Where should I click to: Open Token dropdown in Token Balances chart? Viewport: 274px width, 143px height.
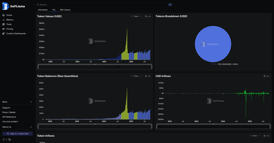click(136, 76)
